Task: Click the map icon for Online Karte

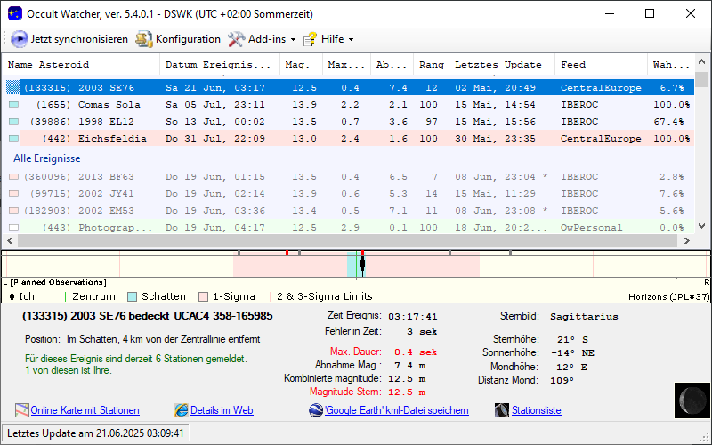Action: (x=22, y=410)
